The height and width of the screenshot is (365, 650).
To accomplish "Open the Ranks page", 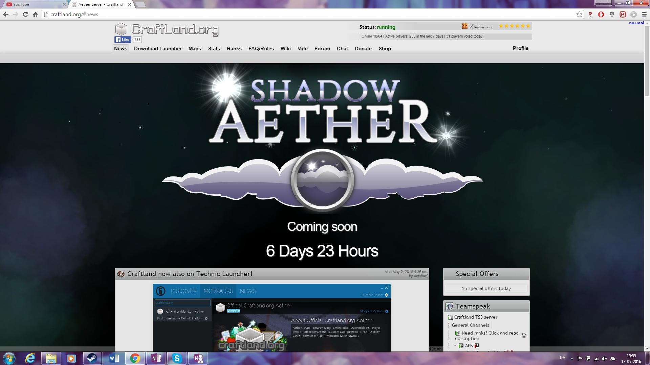I will [x=234, y=48].
